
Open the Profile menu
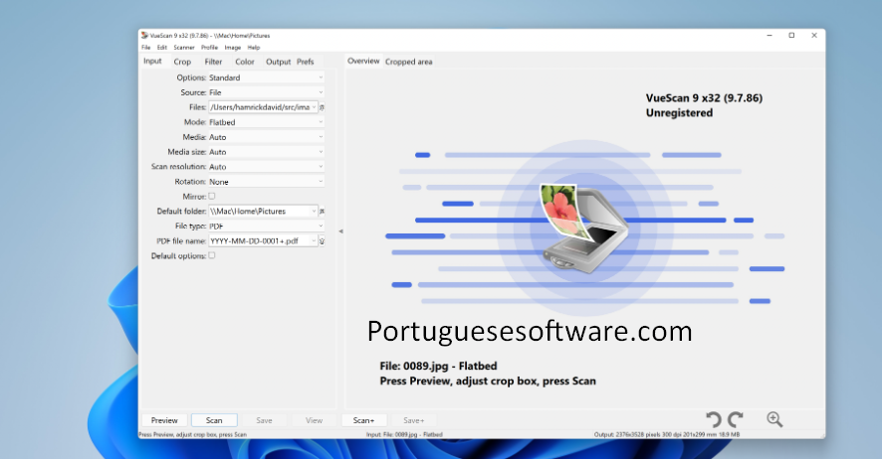click(x=209, y=48)
